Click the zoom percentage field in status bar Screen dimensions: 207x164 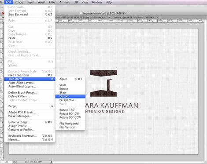6,162
